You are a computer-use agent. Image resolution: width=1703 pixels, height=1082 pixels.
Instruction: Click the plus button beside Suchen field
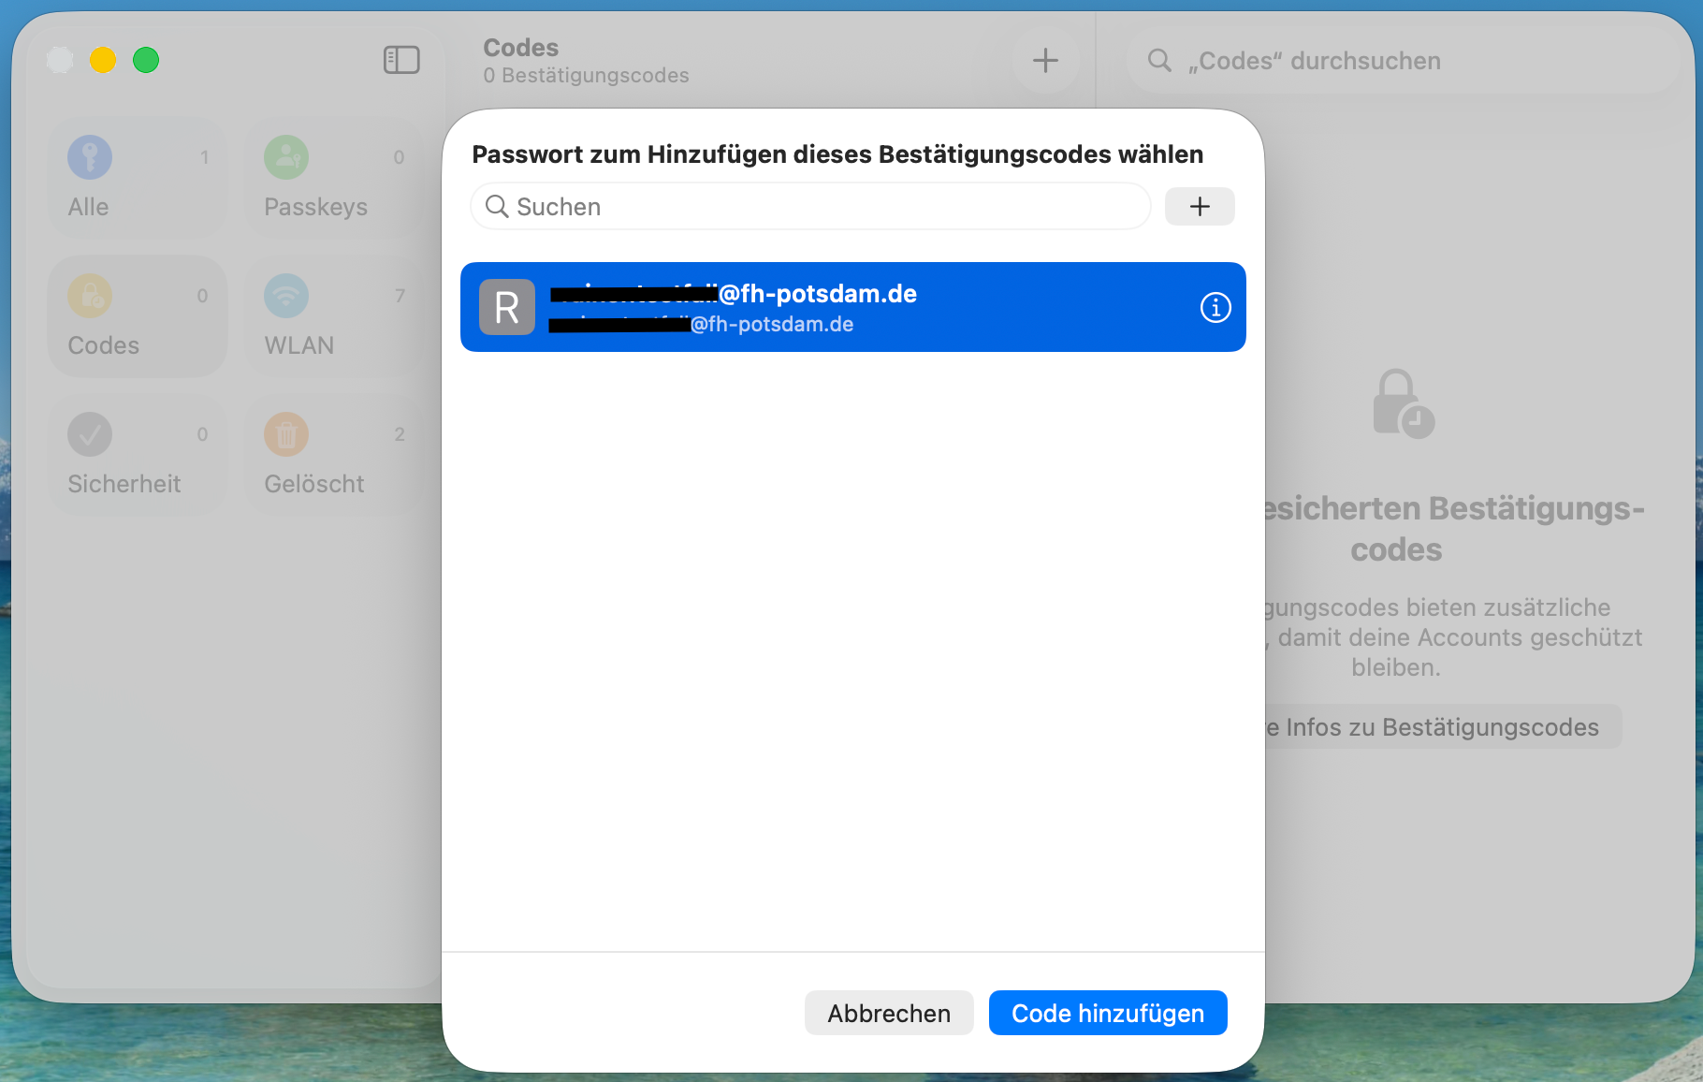pos(1200,206)
